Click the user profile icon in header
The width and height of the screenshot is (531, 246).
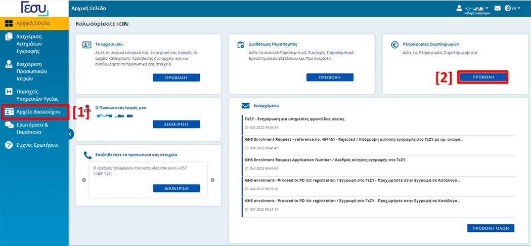tap(459, 8)
